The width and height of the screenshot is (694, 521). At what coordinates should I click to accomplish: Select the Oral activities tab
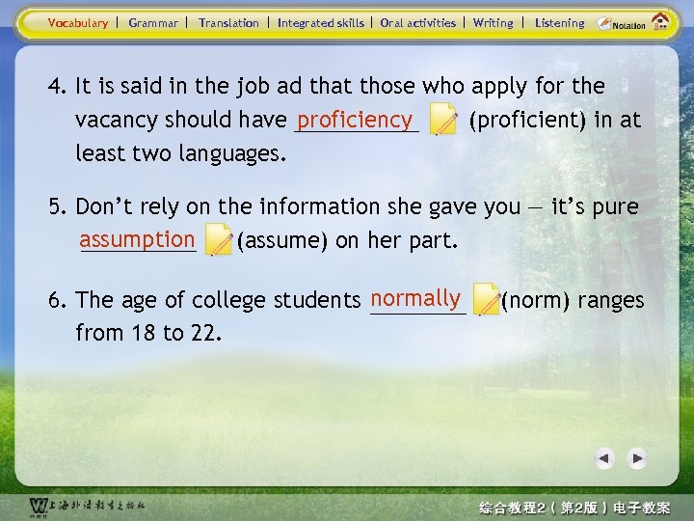(x=417, y=22)
